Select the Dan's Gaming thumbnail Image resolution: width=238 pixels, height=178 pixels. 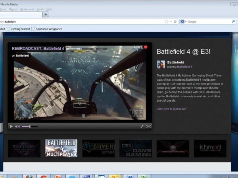click(136, 148)
